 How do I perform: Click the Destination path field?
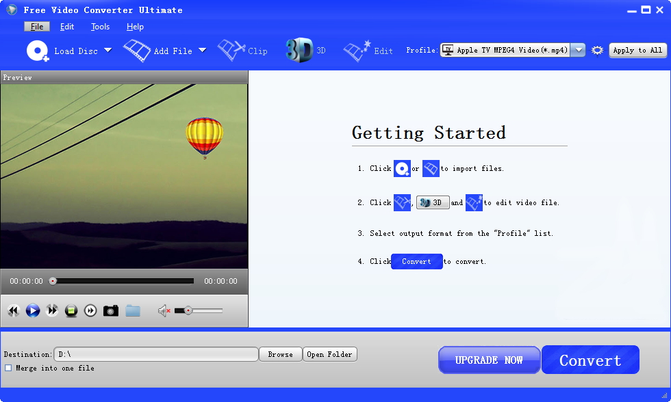(x=156, y=354)
